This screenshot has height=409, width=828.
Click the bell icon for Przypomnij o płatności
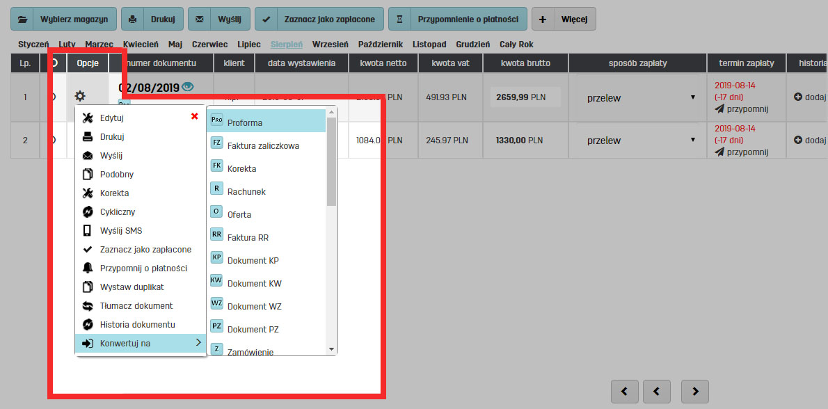tap(88, 268)
